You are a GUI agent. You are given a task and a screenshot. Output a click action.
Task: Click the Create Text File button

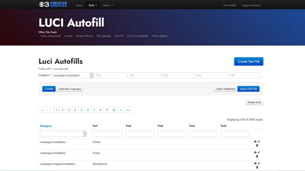point(249,61)
